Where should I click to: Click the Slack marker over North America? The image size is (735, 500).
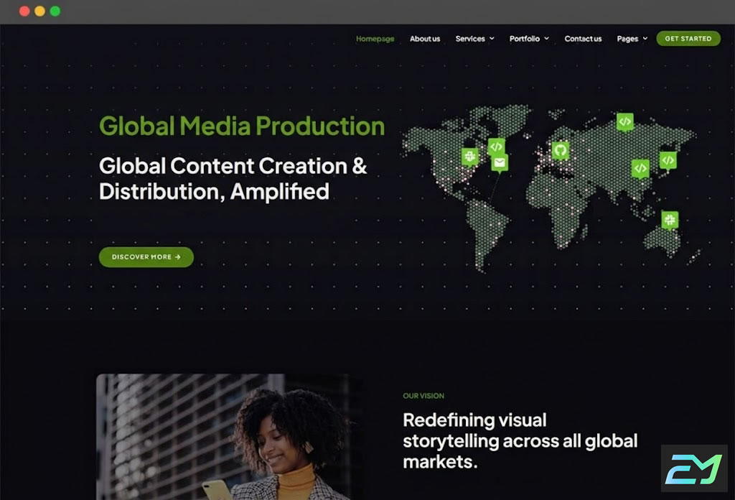[469, 156]
